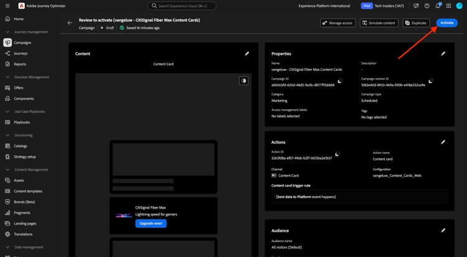467x257 pixels.
Task: Click the Assets sidebar icon
Action: [7, 181]
